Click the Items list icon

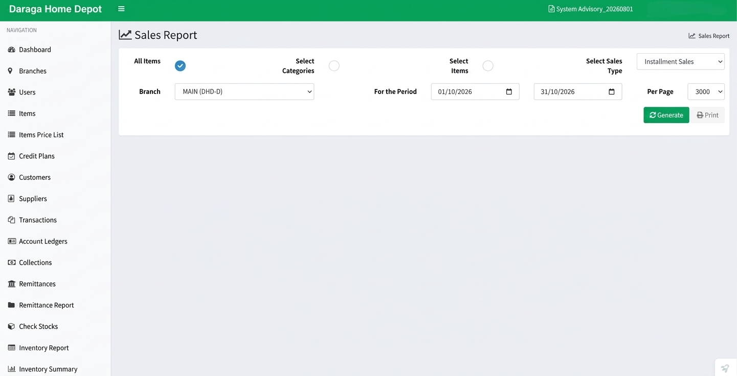click(11, 113)
